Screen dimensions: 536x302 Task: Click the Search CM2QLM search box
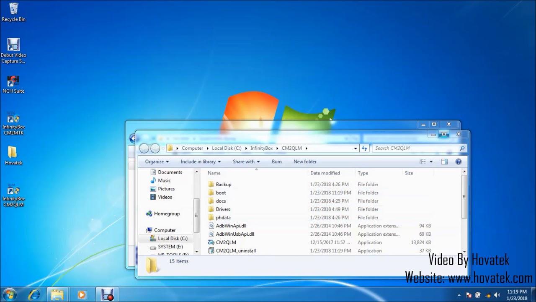pyautogui.click(x=419, y=148)
